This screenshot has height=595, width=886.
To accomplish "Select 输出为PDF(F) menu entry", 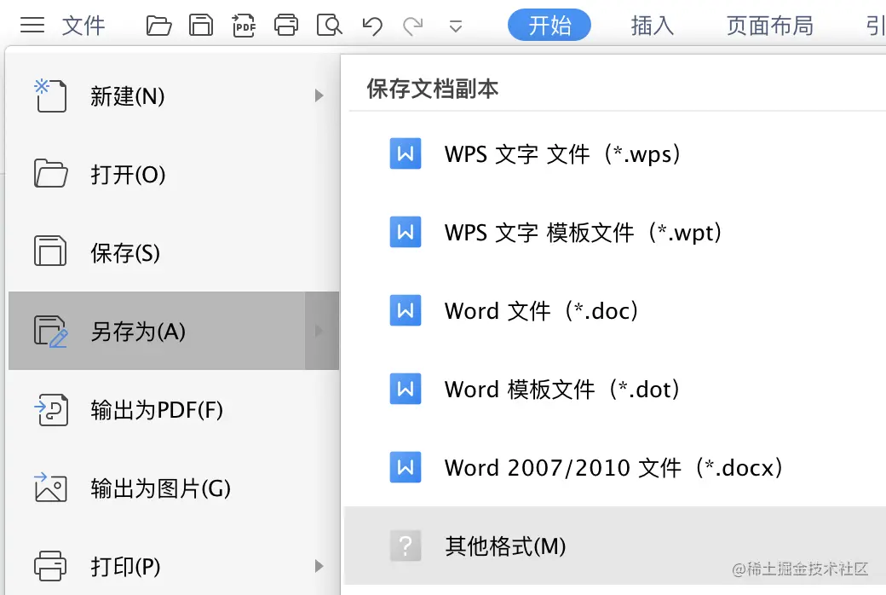I will click(x=174, y=409).
